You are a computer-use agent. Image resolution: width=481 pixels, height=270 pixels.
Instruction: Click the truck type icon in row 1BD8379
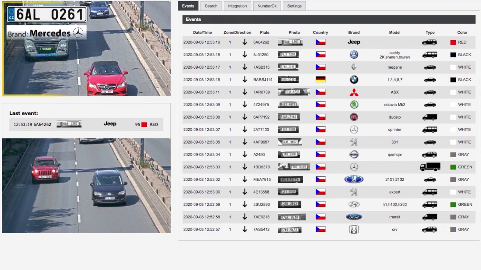[430, 167]
